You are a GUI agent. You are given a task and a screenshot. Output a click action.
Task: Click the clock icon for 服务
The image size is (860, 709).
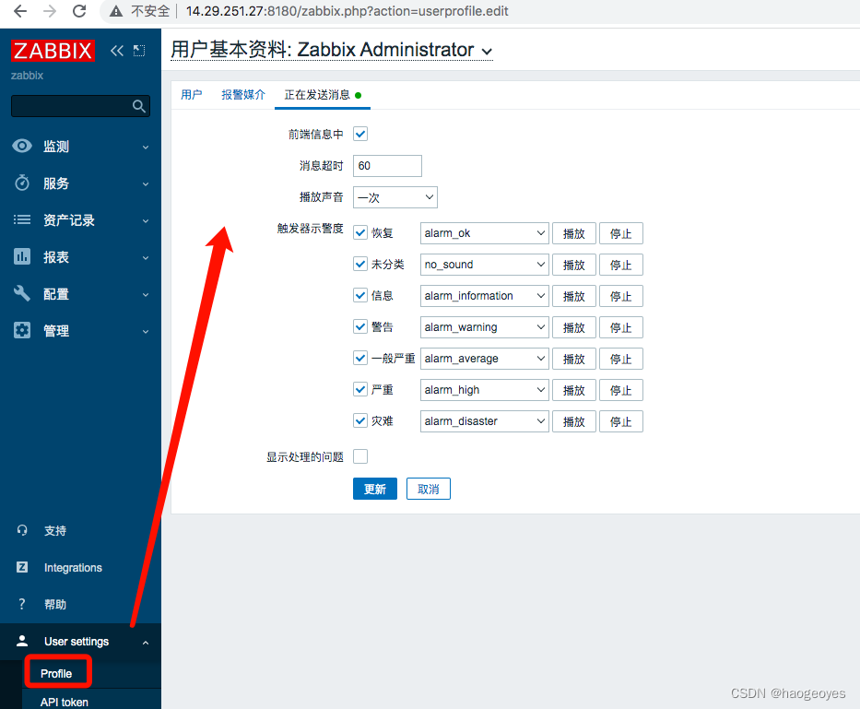coord(22,183)
